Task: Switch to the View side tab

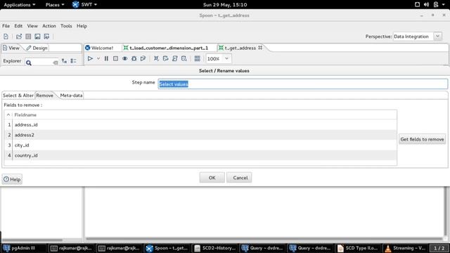Action: (x=11, y=48)
